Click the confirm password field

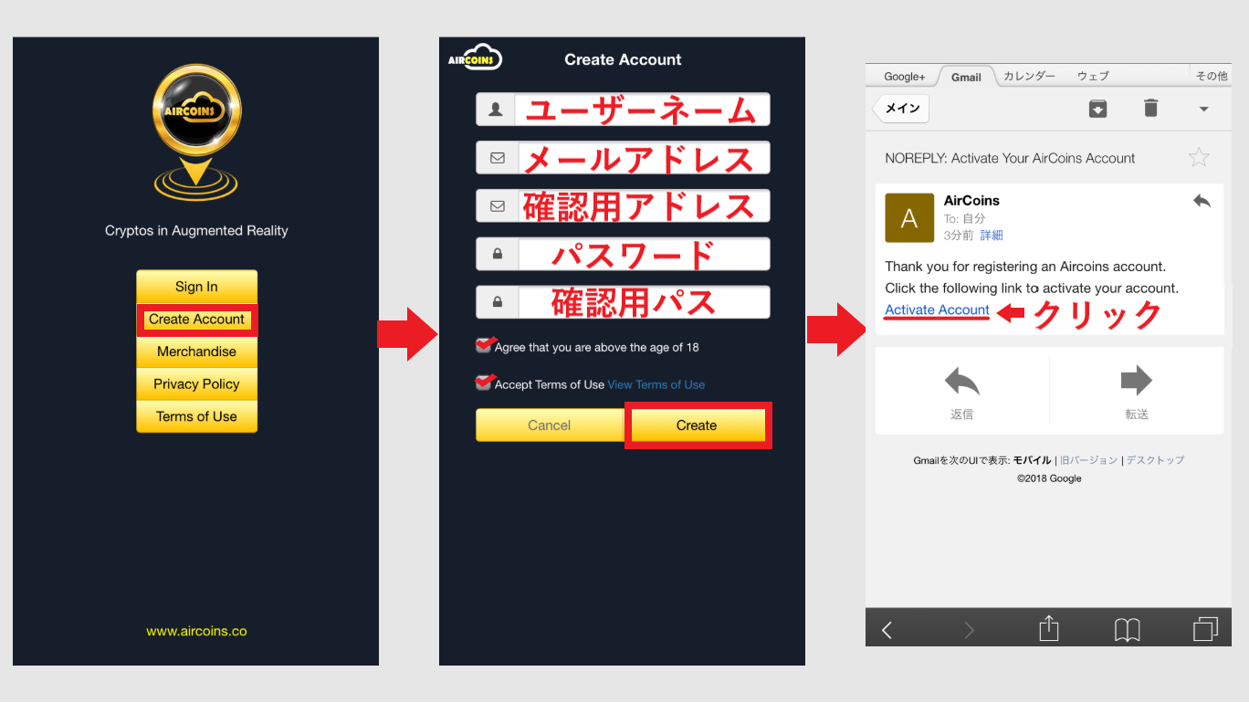point(623,302)
